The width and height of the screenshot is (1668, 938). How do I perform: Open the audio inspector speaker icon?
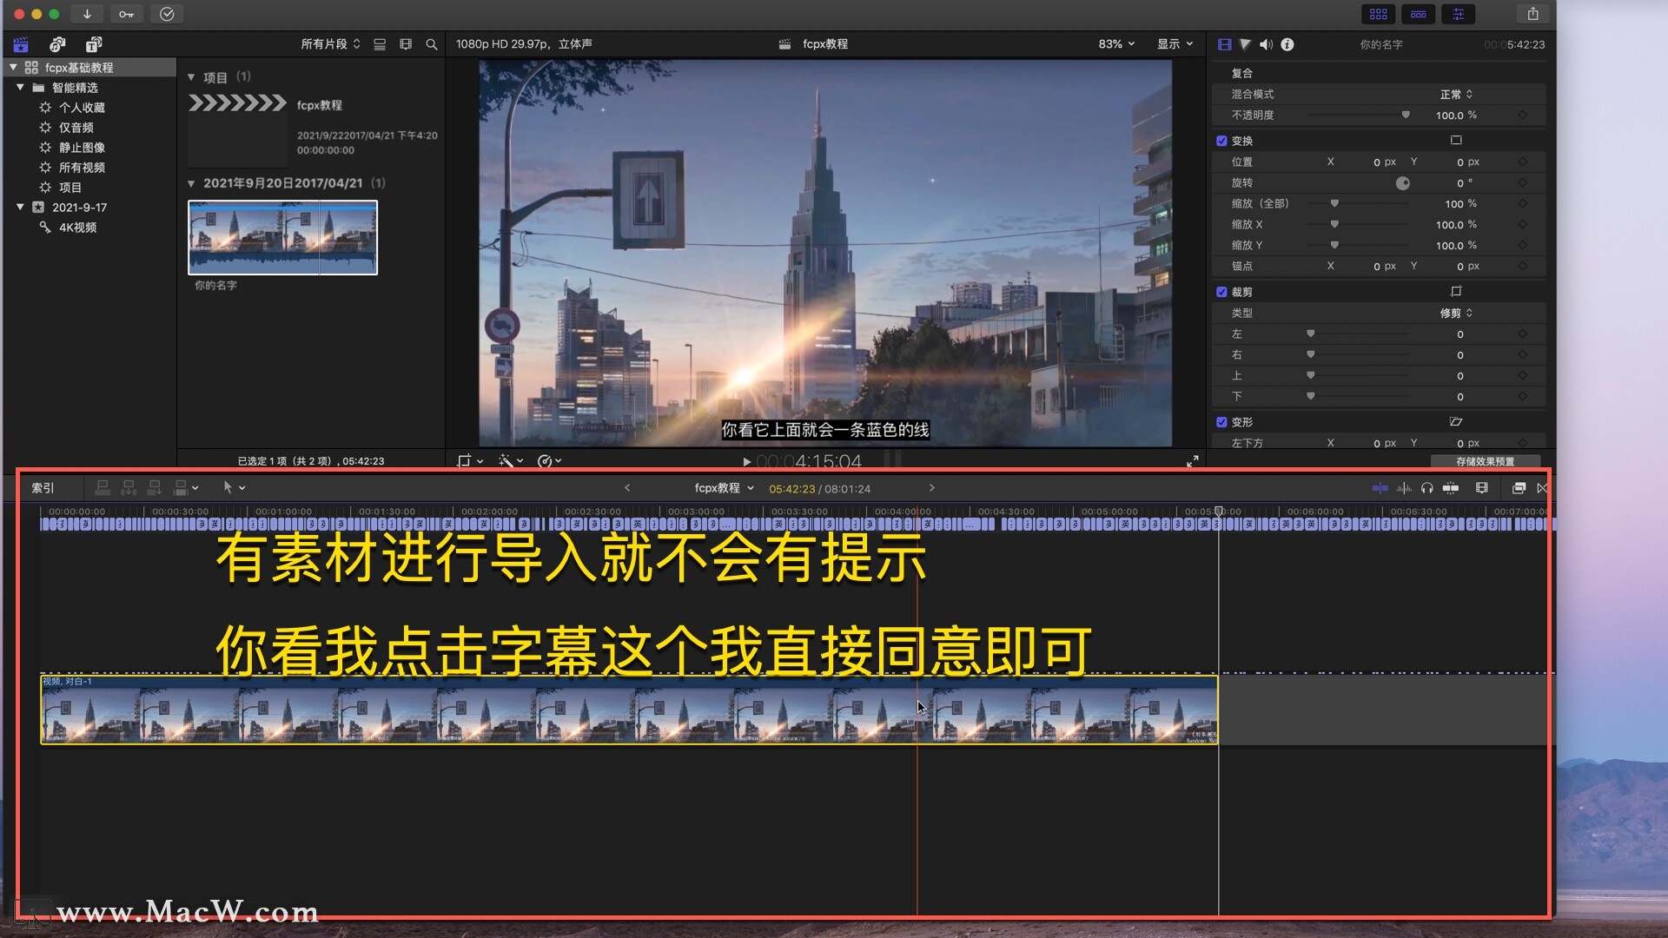1266,44
